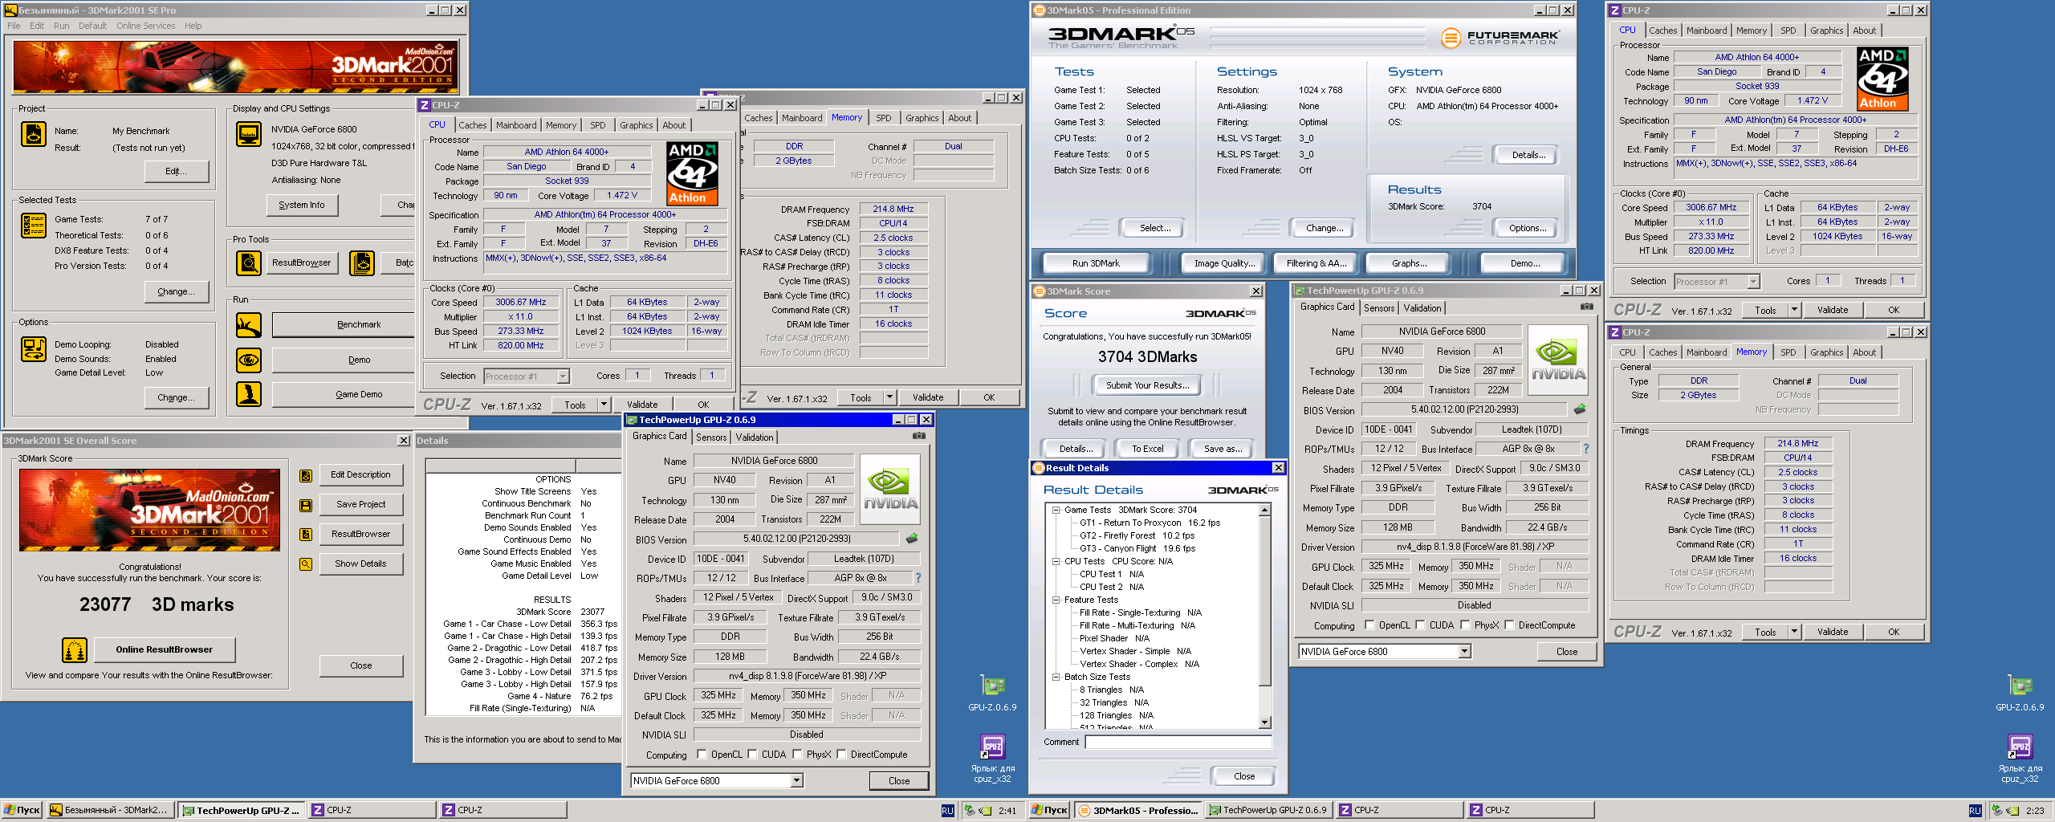2055x822 pixels.
Task: Click the monitor icon in Display and CPU Settings
Action: click(249, 134)
